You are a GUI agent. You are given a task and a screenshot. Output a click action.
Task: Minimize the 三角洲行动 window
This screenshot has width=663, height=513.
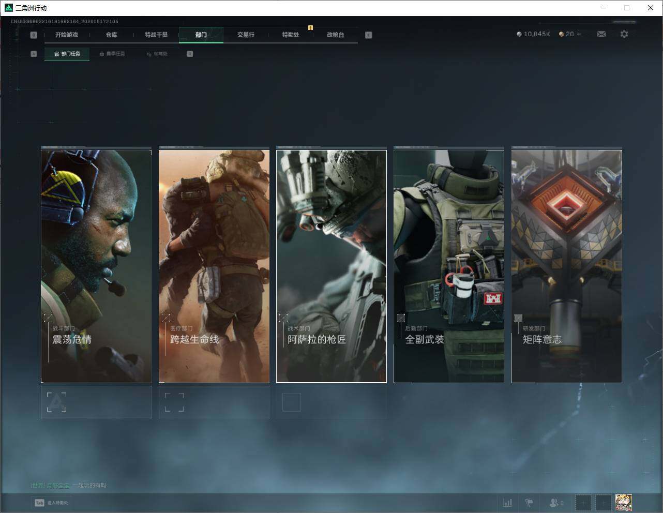[x=604, y=8]
